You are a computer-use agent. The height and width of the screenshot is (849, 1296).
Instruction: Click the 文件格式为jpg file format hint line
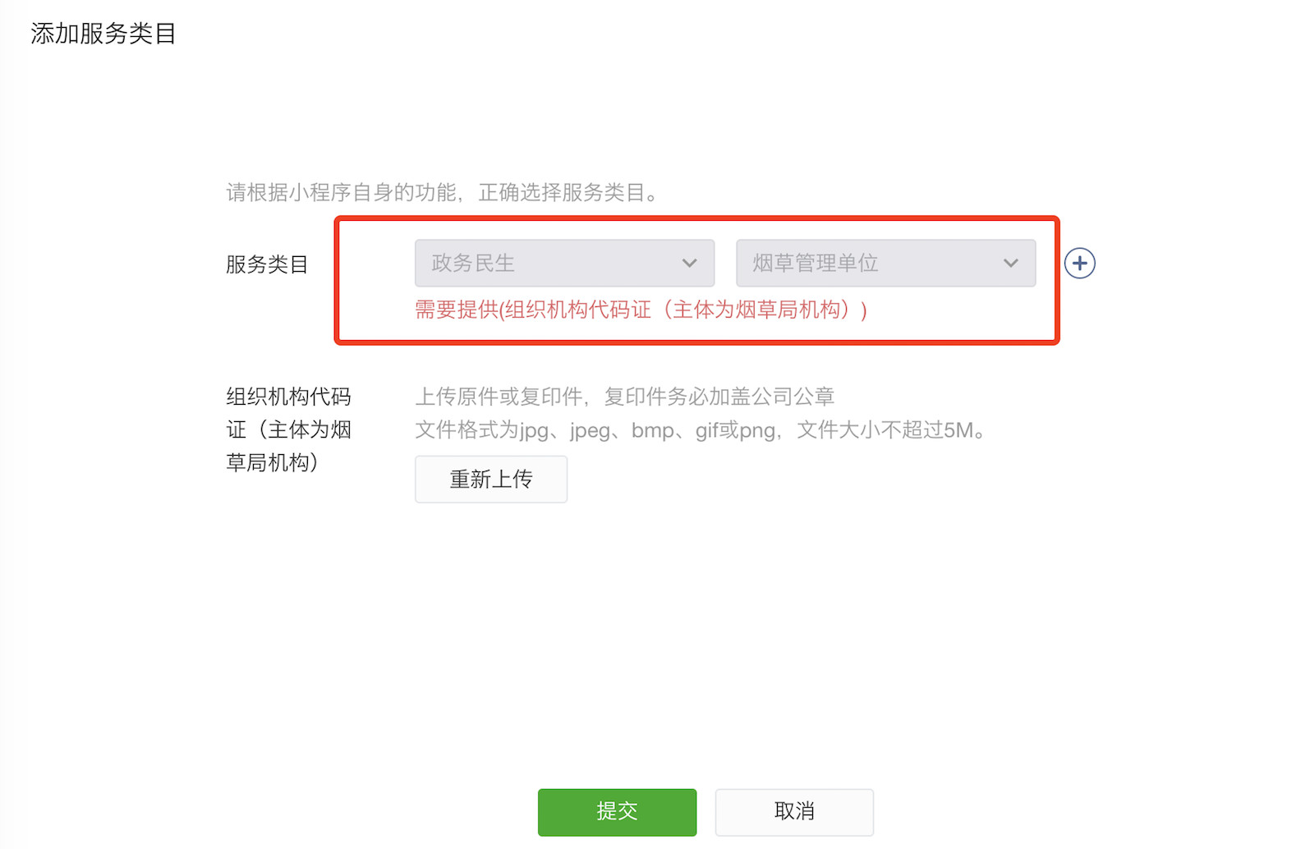[x=701, y=429]
